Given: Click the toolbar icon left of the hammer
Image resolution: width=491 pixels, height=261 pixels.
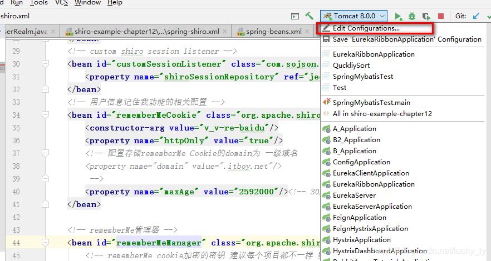Looking at the screenshot, I should tap(296, 16).
